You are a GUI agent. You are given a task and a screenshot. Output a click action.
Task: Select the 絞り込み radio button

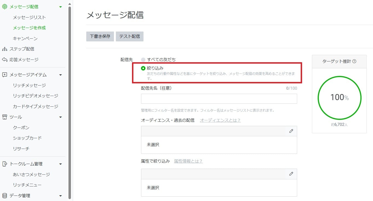[x=143, y=67]
